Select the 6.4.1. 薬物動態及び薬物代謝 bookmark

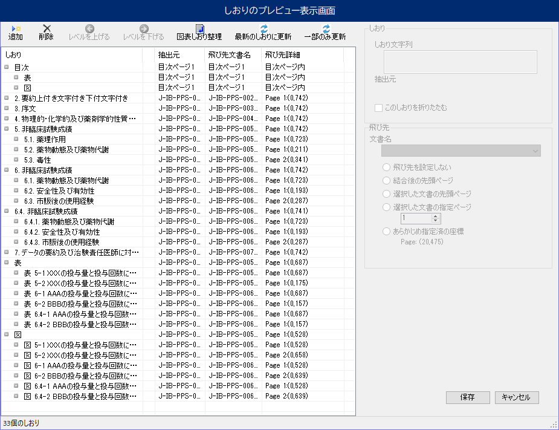point(69,221)
